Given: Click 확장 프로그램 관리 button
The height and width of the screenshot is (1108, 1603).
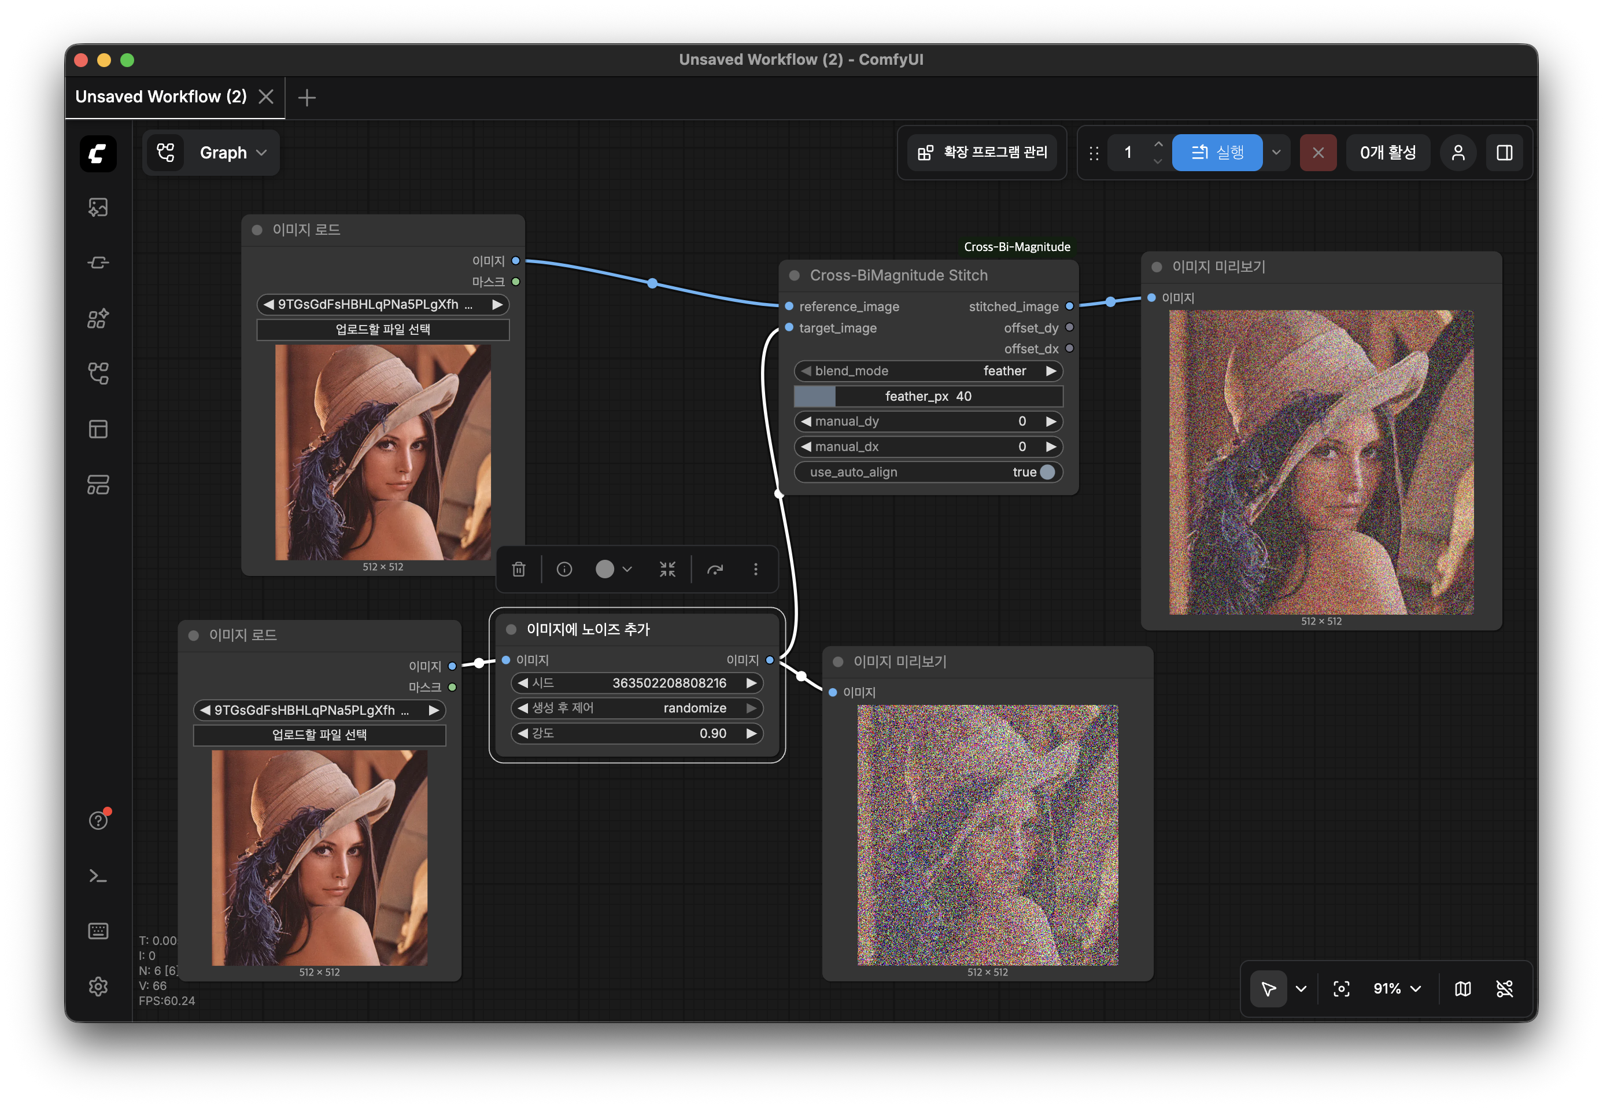Looking at the screenshot, I should [x=983, y=153].
